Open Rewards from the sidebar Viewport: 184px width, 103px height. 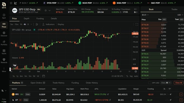(4, 61)
